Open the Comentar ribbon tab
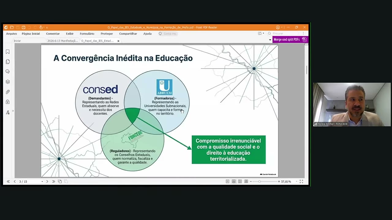 click(53, 34)
